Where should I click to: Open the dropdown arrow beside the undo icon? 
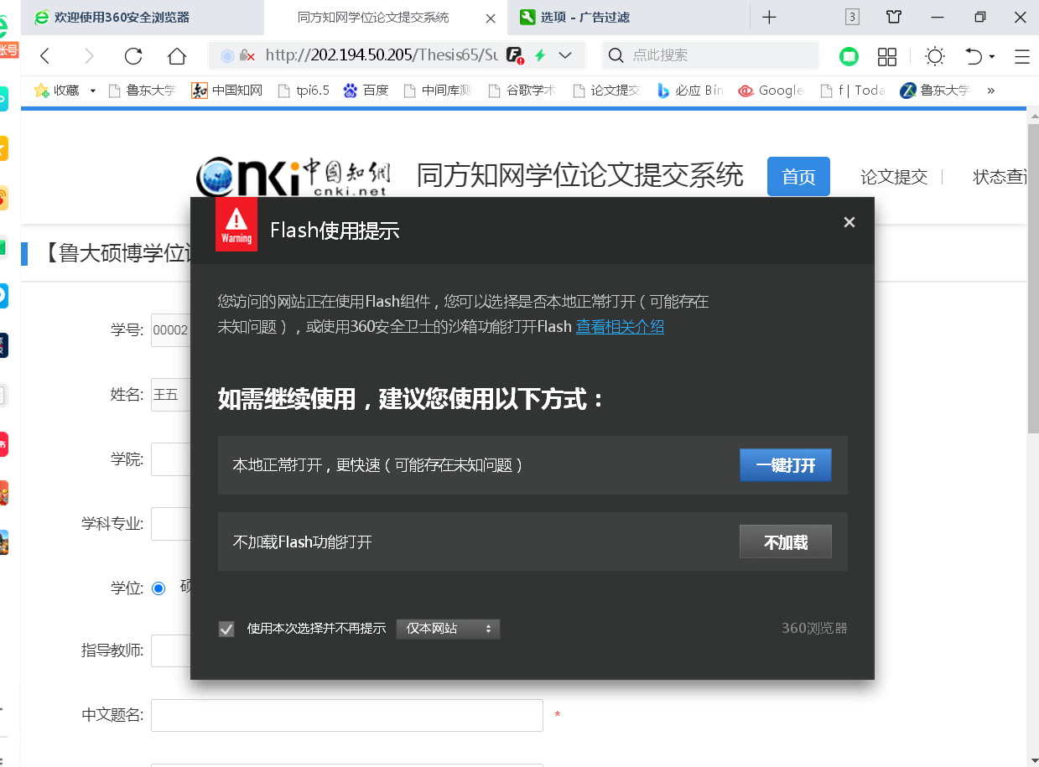(992, 57)
